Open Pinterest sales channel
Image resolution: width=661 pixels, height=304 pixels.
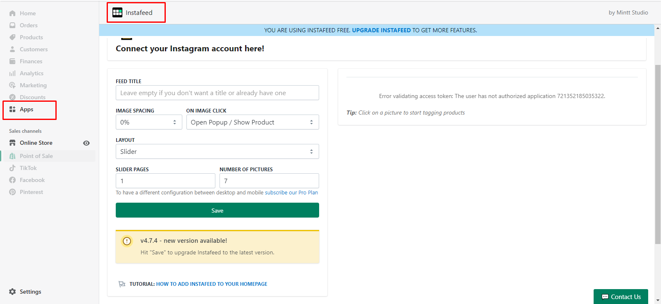[x=31, y=192]
